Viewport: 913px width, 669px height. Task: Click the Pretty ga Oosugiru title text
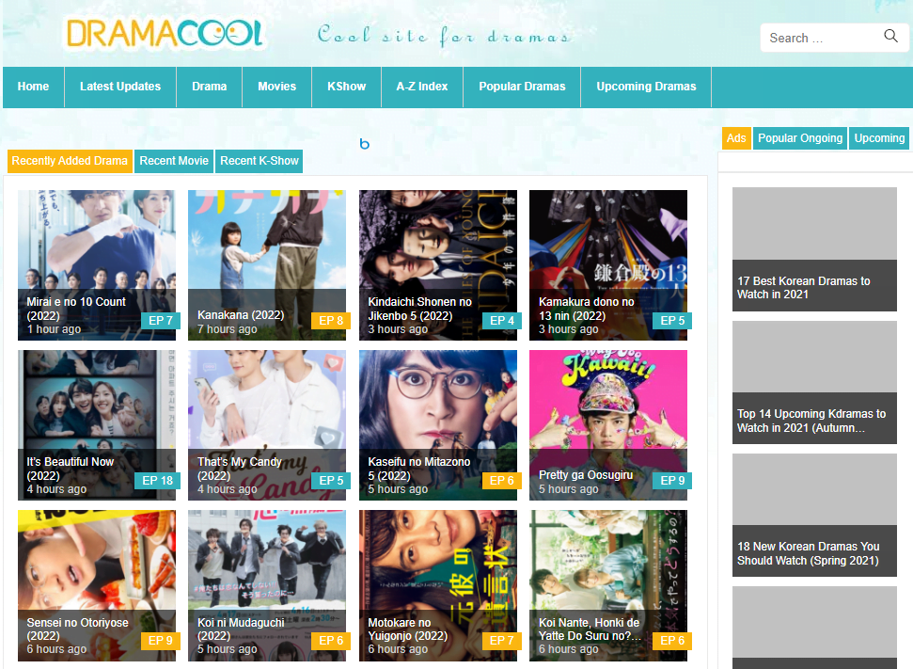[x=585, y=475]
